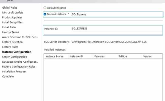Go to the Microsoft Update step
This screenshot has width=165, height=101.
[x=13, y=13]
